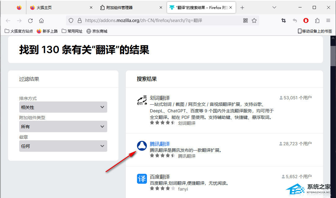Click the 腾讯翻译 description text
The width and height of the screenshot is (336, 198).
coord(186,150)
